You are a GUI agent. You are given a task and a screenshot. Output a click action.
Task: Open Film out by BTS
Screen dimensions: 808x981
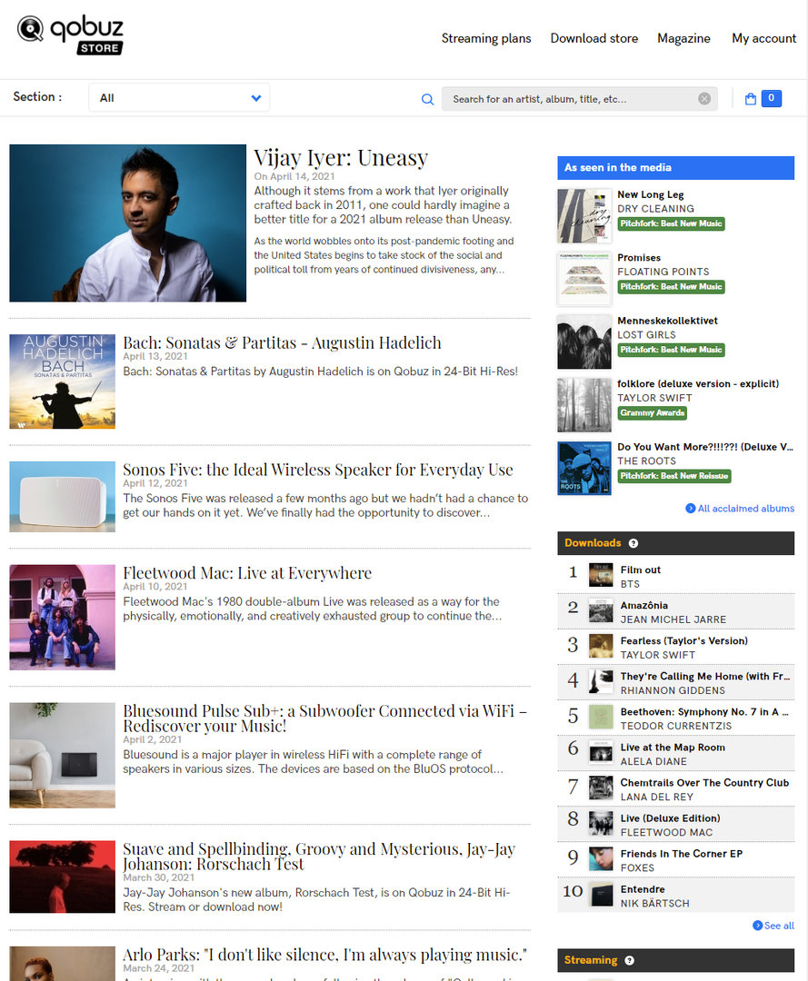pyautogui.click(x=676, y=576)
